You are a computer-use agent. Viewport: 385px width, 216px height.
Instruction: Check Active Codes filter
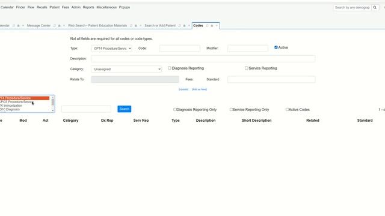[287, 109]
